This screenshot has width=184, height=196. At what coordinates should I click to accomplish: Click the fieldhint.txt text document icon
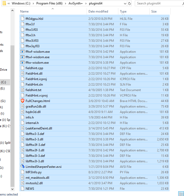23,90
